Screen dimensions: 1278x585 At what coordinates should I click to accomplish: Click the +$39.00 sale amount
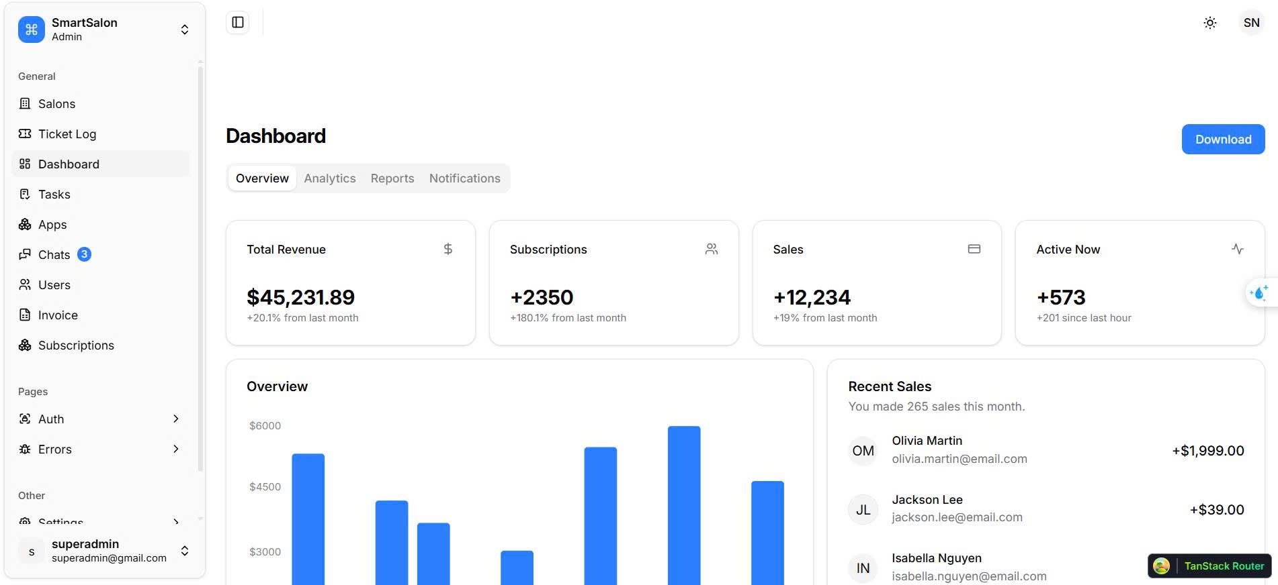[1217, 510]
